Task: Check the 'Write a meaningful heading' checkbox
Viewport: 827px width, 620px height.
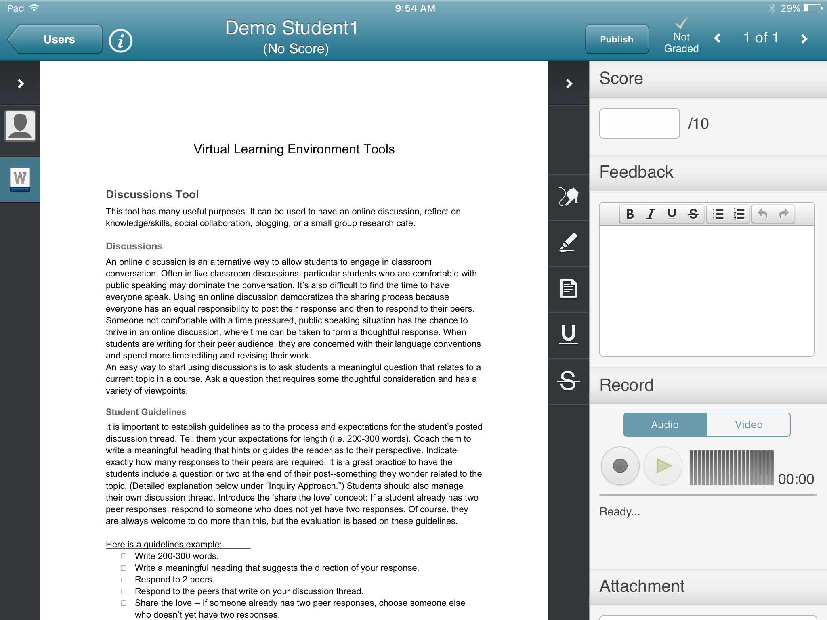Action: (124, 568)
